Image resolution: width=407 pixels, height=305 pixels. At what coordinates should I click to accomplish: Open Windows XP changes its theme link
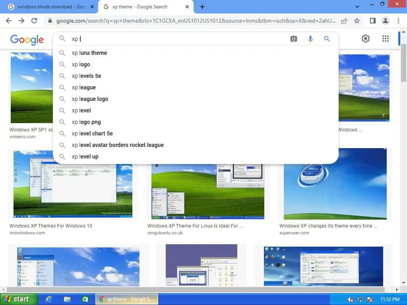[x=328, y=226]
